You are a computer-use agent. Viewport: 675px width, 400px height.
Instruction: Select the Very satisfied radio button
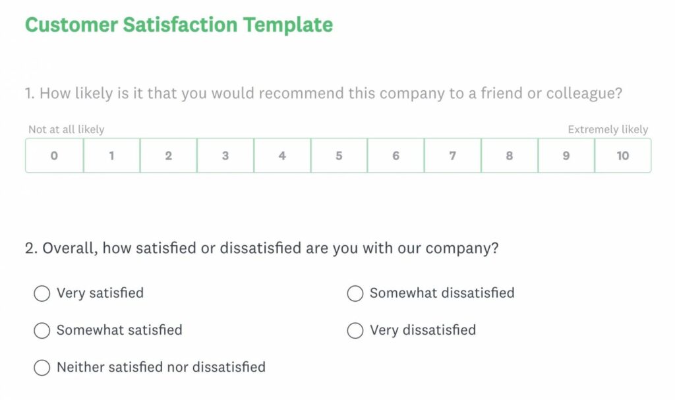pyautogui.click(x=42, y=293)
